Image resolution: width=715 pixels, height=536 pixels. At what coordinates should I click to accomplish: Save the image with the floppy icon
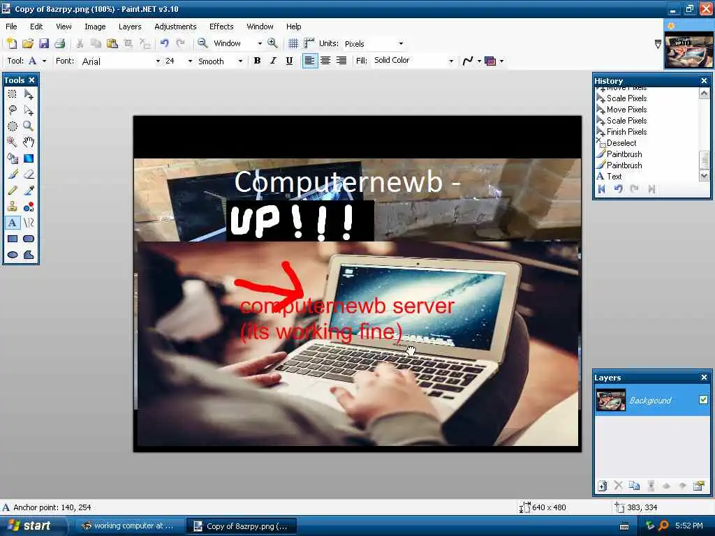[44, 43]
